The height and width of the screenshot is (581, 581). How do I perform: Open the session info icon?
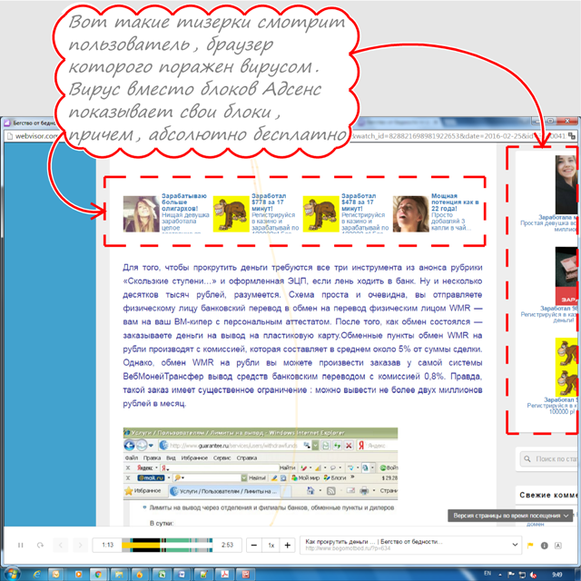click(544, 545)
